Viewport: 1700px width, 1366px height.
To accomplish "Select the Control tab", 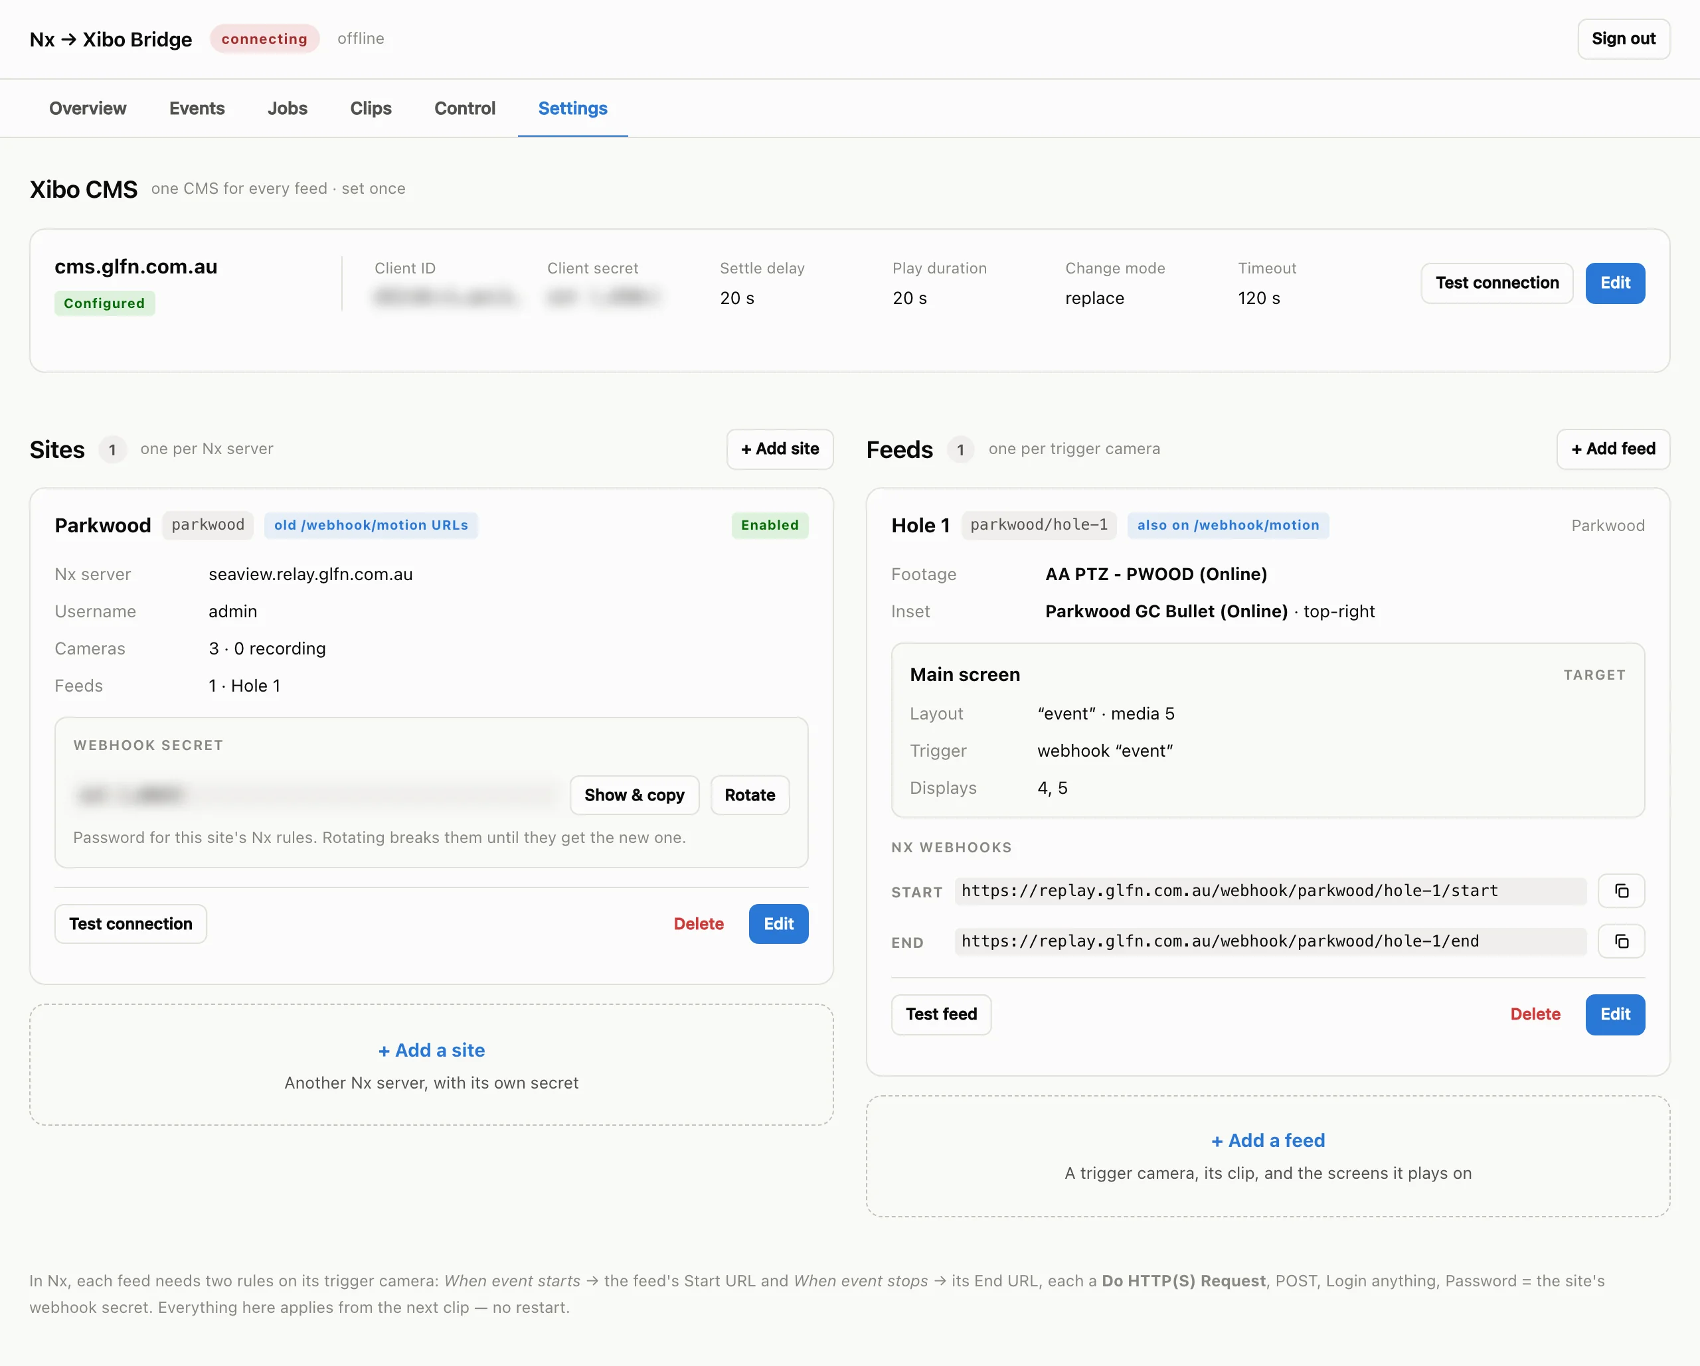I will pyautogui.click(x=464, y=108).
